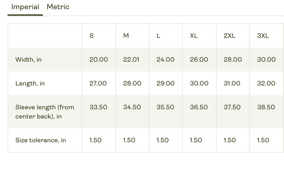The width and height of the screenshot is (284, 170).
Task: Click the Size tolerance row label
Action: [41, 140]
